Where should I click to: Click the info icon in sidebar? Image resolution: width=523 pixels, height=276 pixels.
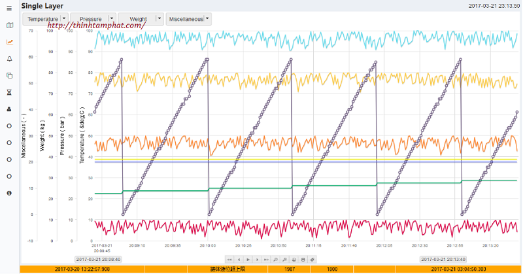9,193
